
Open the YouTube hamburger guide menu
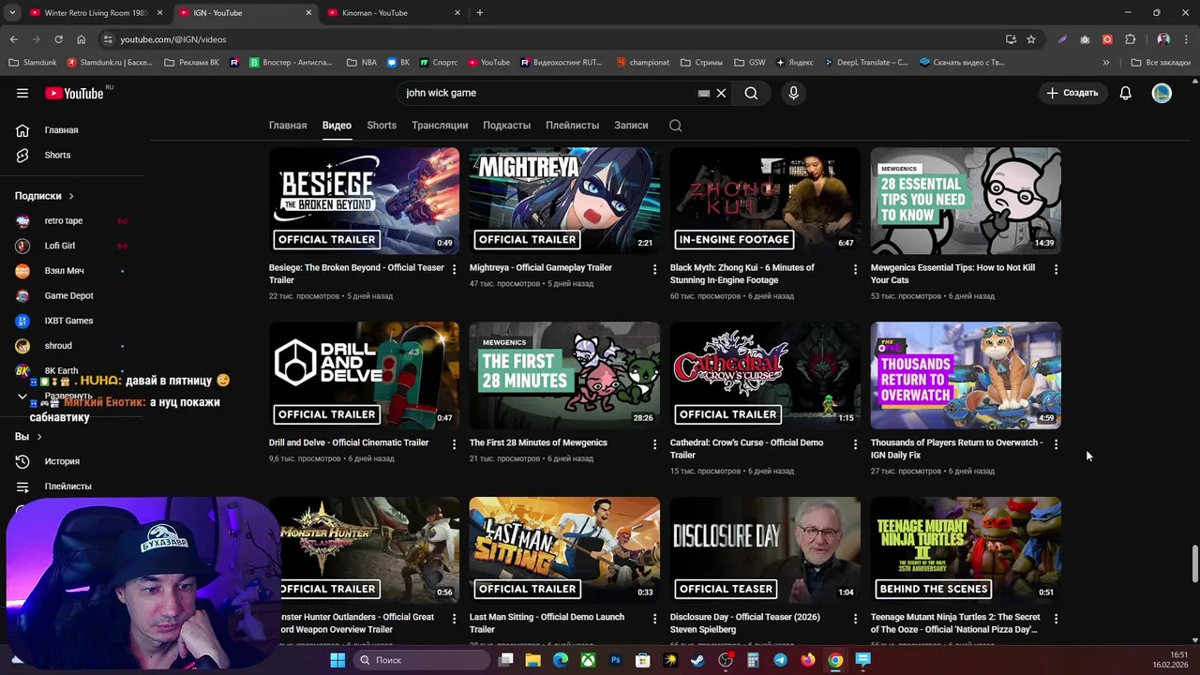pyautogui.click(x=22, y=93)
